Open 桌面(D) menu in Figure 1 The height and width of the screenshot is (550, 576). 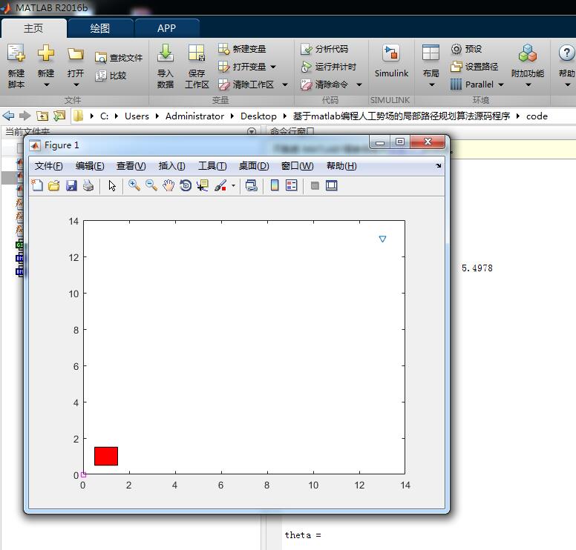(x=254, y=166)
